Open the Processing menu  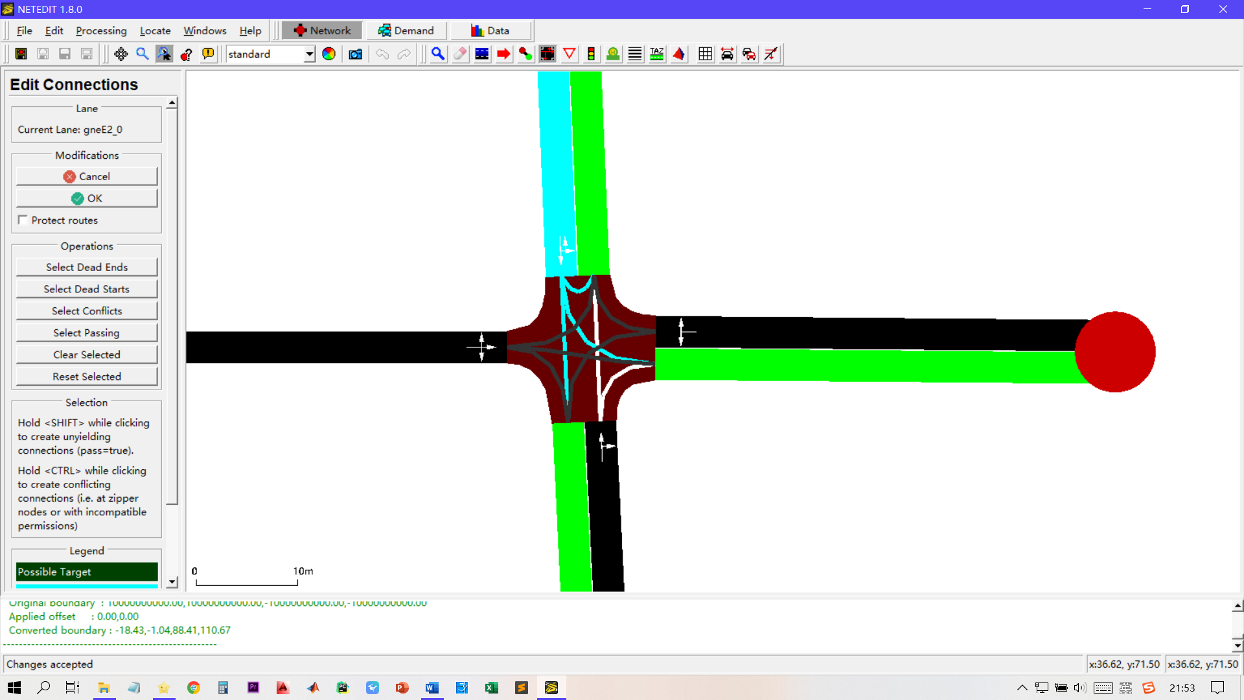[101, 30]
